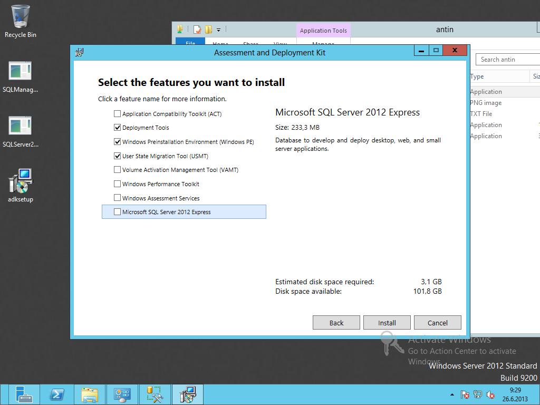Open Server Manager from the taskbar
Image resolution: width=540 pixels, height=405 pixels.
coord(23,394)
